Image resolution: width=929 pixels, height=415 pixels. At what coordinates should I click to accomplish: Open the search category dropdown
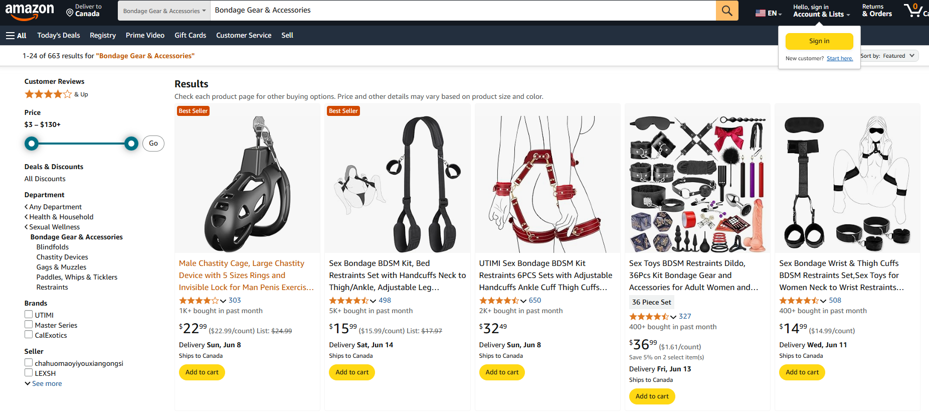pyautogui.click(x=163, y=10)
